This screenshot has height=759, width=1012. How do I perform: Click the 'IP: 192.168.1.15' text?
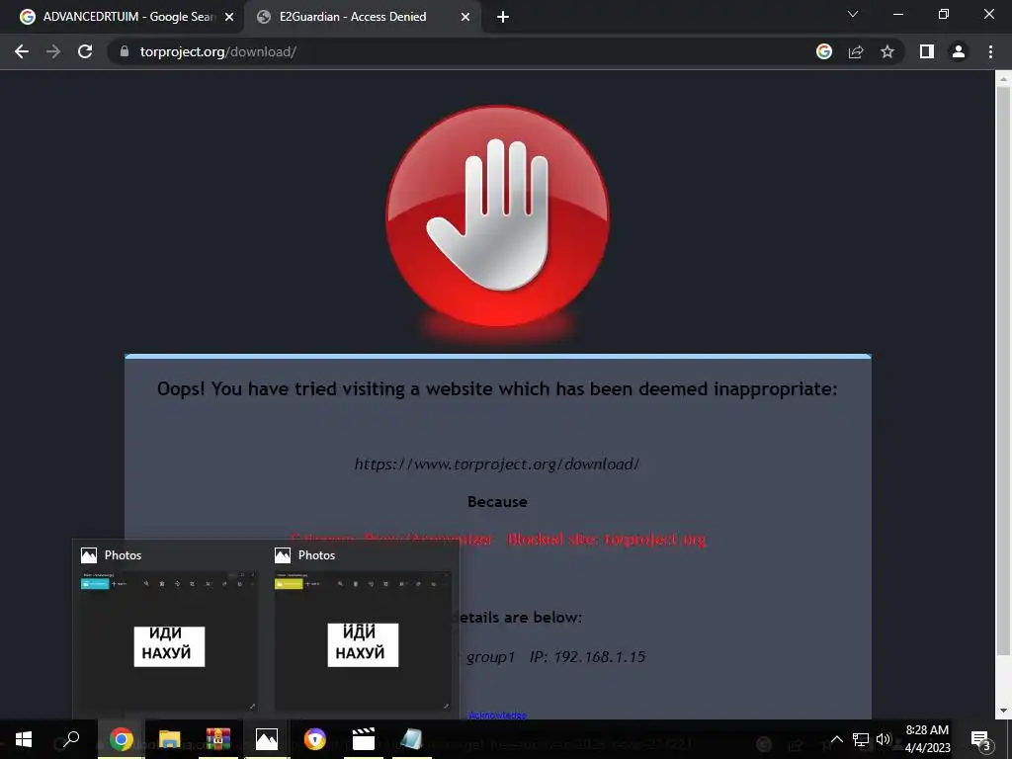(x=587, y=657)
